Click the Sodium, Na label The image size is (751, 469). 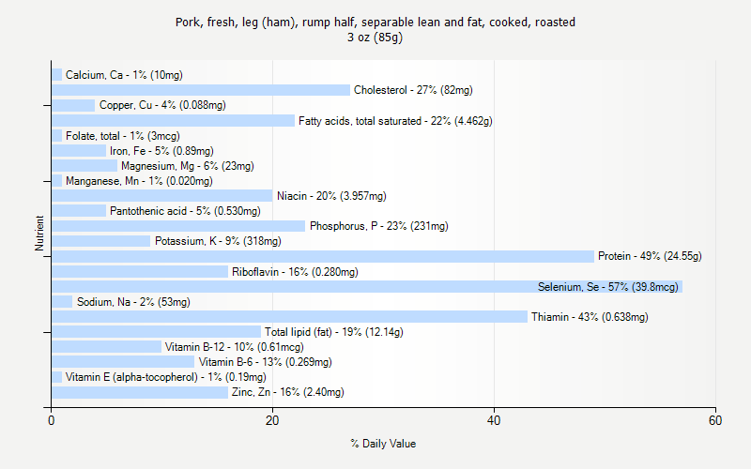(x=133, y=302)
